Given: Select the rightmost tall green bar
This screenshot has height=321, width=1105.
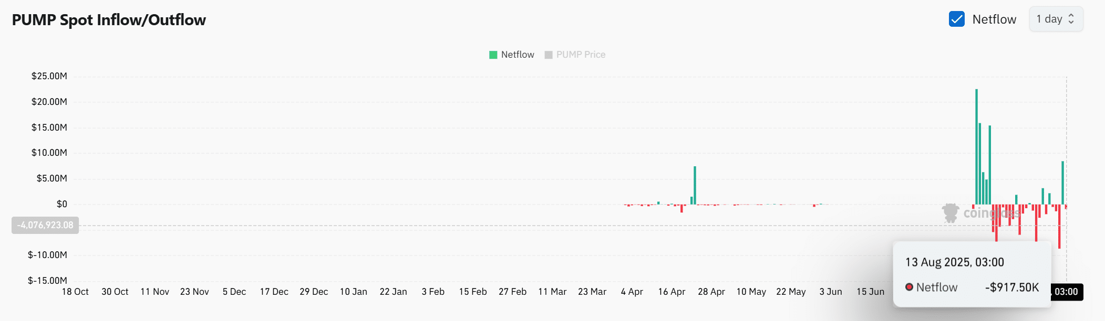Looking at the screenshot, I should click(x=1062, y=183).
